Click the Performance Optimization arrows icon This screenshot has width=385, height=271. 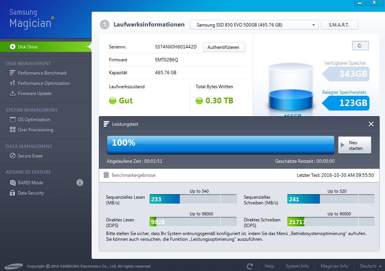pyautogui.click(x=12, y=83)
